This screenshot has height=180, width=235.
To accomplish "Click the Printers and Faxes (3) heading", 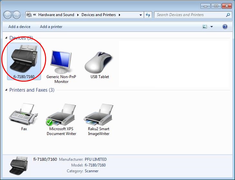I will (32, 90).
